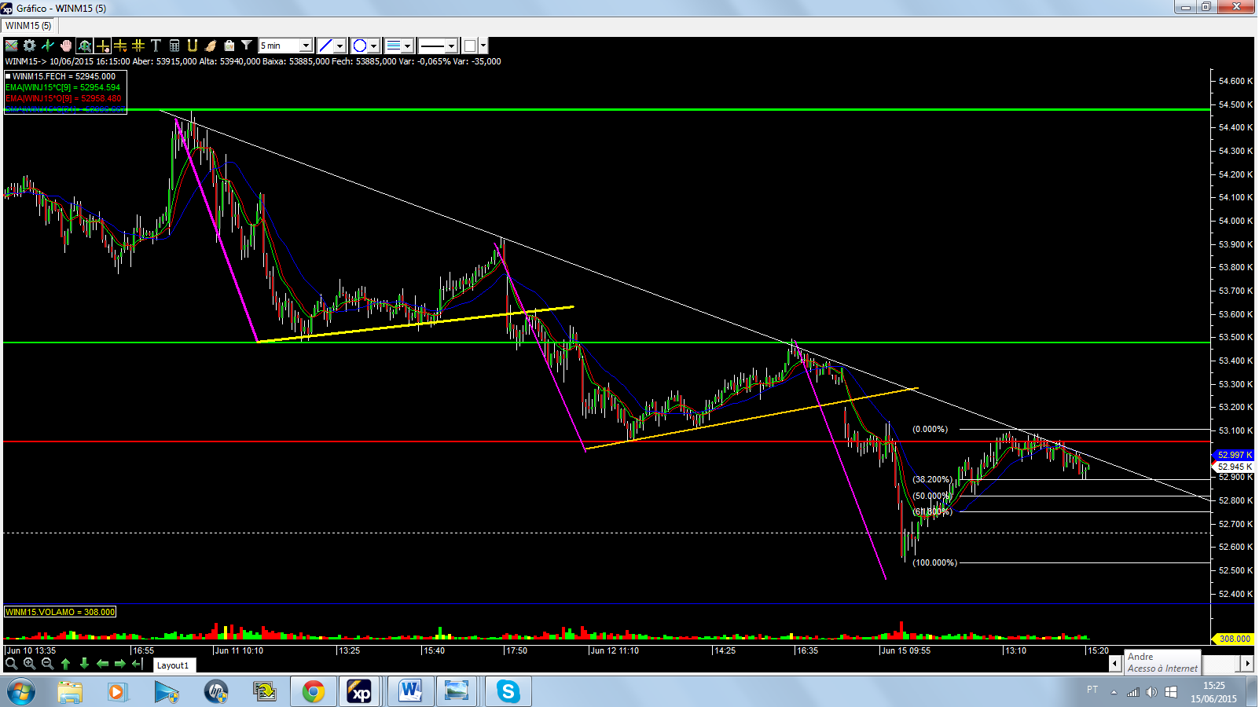
Task: Open the calculator tool
Action: 174,46
